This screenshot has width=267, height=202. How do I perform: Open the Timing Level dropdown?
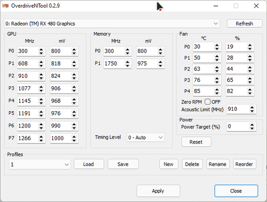146,137
